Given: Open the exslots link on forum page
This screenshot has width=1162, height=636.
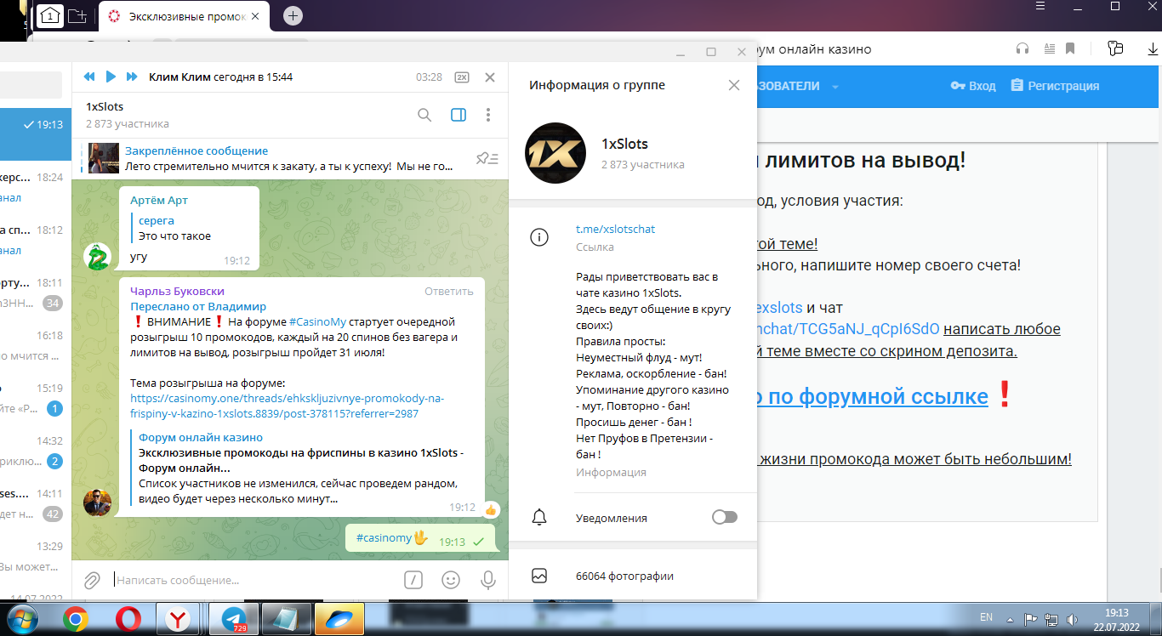Looking at the screenshot, I should pyautogui.click(x=780, y=307).
